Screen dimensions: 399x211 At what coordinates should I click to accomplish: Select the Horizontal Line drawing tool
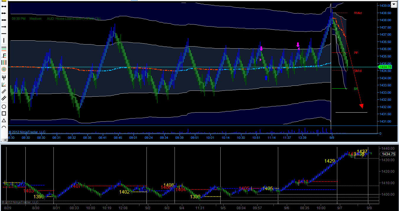click(x=4, y=34)
